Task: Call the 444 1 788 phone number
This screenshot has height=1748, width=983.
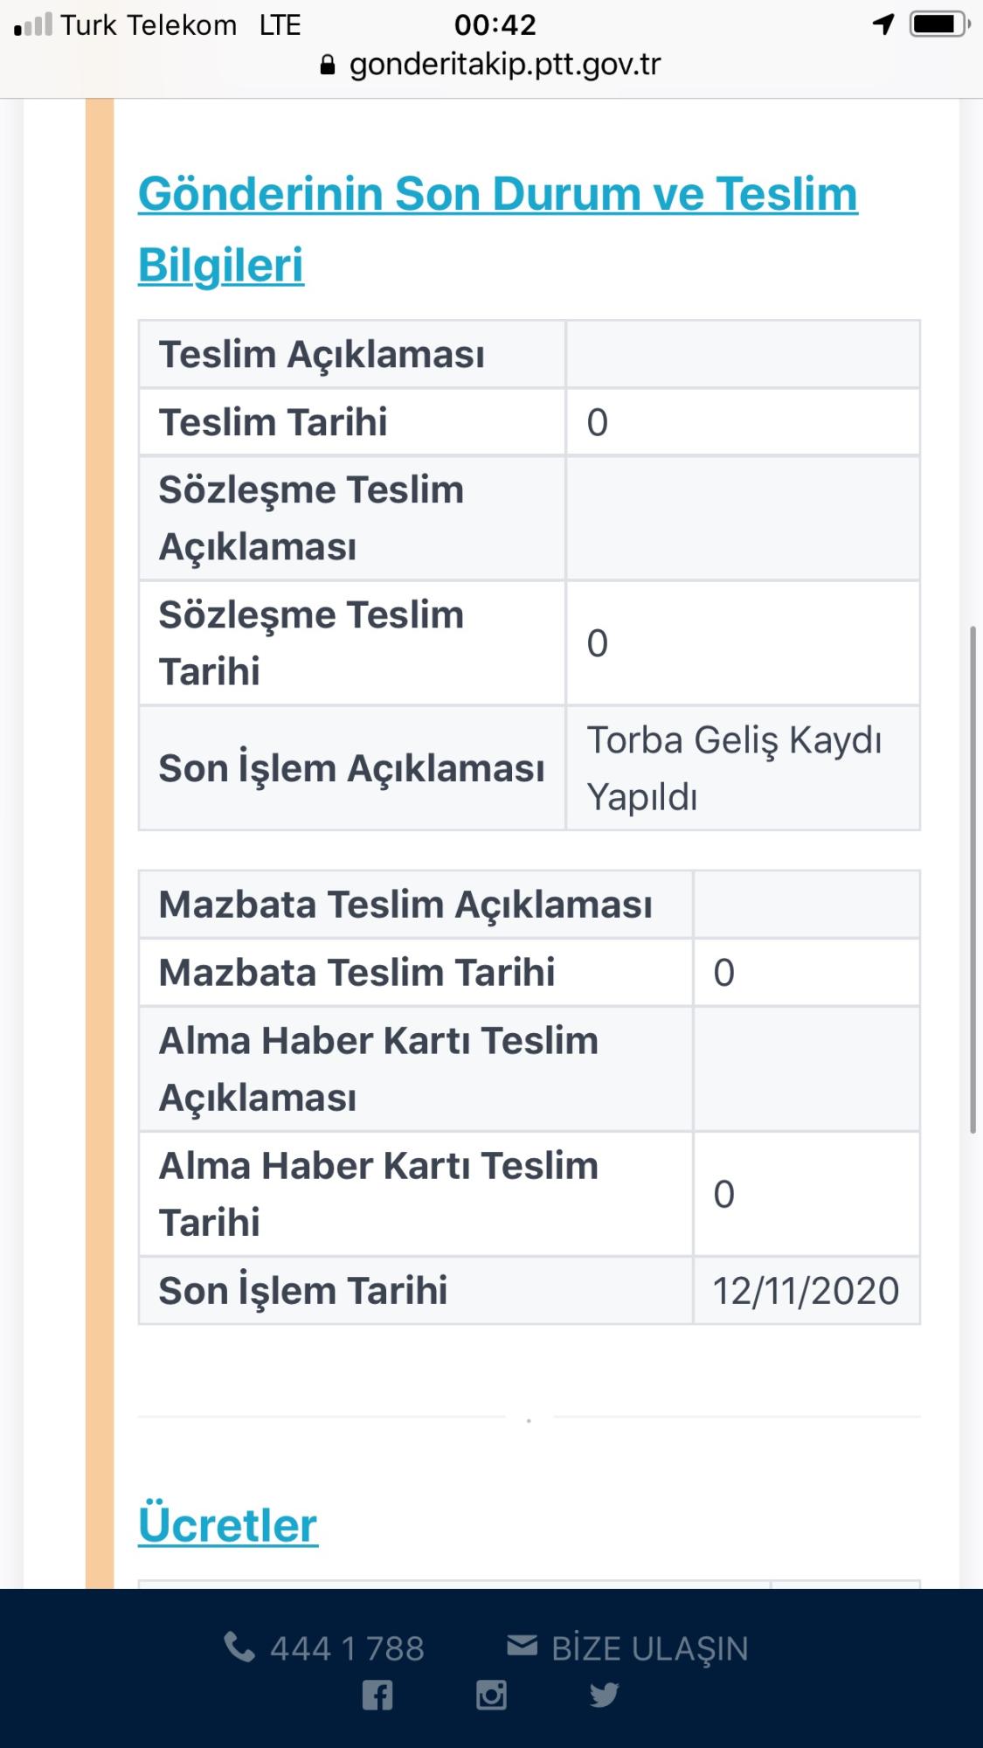Action: (347, 1648)
